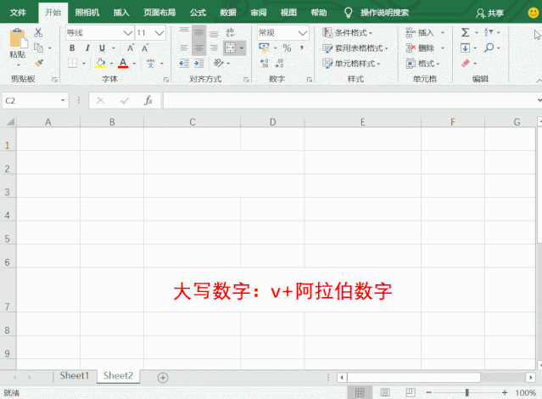
Task: Increase font size with large A
Action: 131,48
